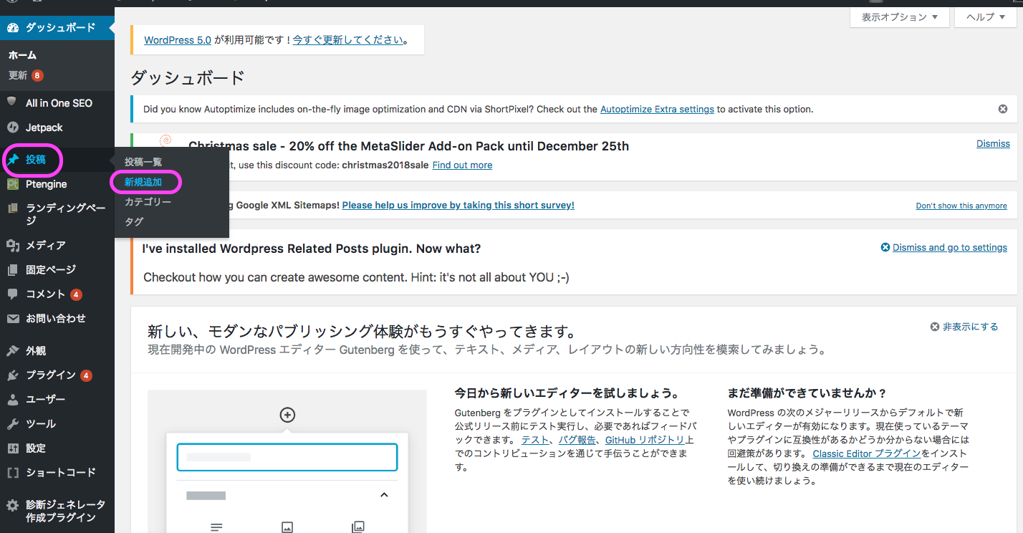Click the paragraph block icon in preview

tap(216, 527)
